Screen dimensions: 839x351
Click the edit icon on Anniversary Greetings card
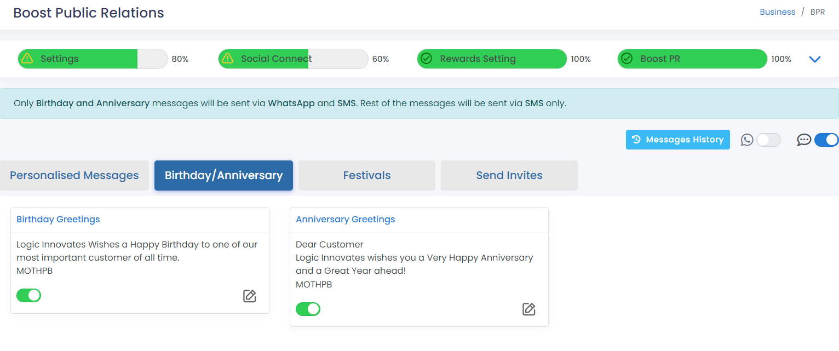[x=528, y=309]
